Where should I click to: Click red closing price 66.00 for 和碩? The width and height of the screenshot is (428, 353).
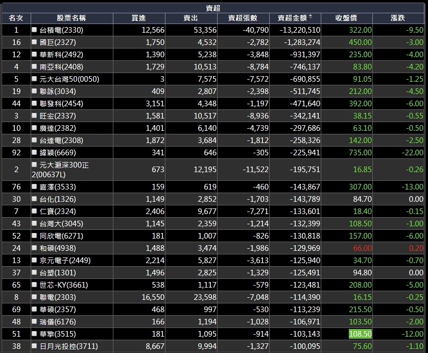pyautogui.click(x=362, y=248)
